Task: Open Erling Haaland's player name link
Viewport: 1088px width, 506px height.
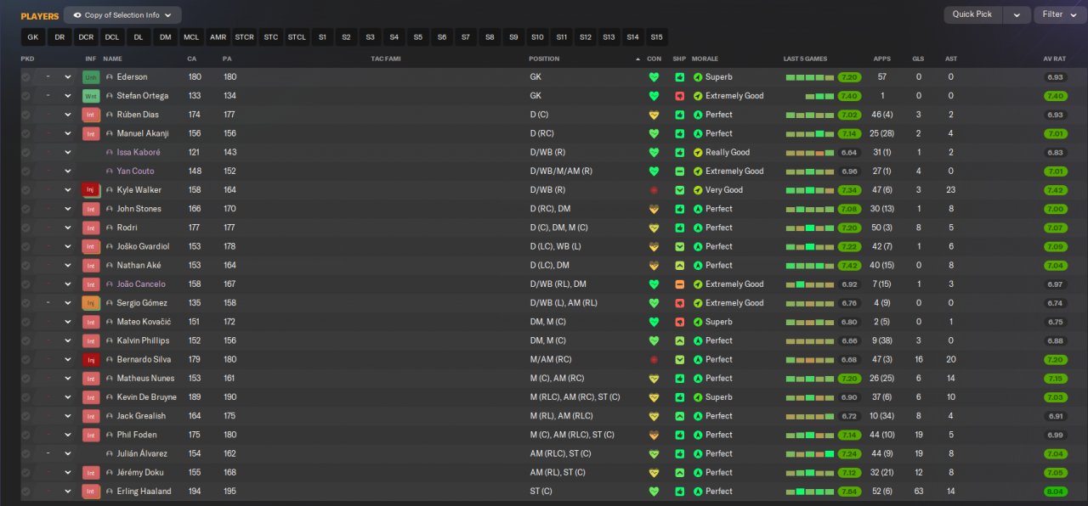Action: point(144,492)
